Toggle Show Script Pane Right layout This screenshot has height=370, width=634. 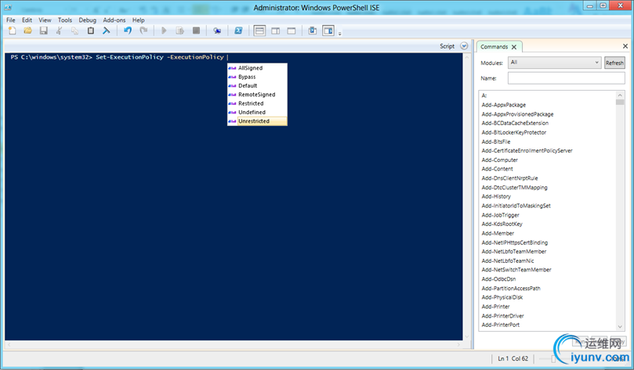[x=276, y=31]
